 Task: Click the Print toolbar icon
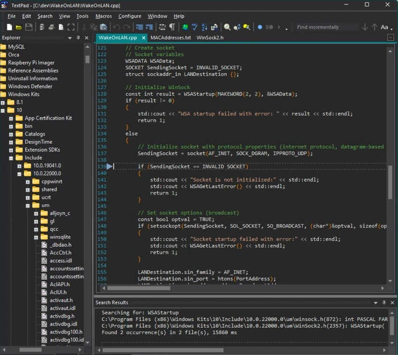click(x=52, y=27)
